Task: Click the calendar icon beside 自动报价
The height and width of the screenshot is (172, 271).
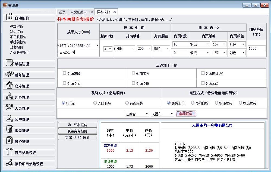Action: (x=10, y=17)
